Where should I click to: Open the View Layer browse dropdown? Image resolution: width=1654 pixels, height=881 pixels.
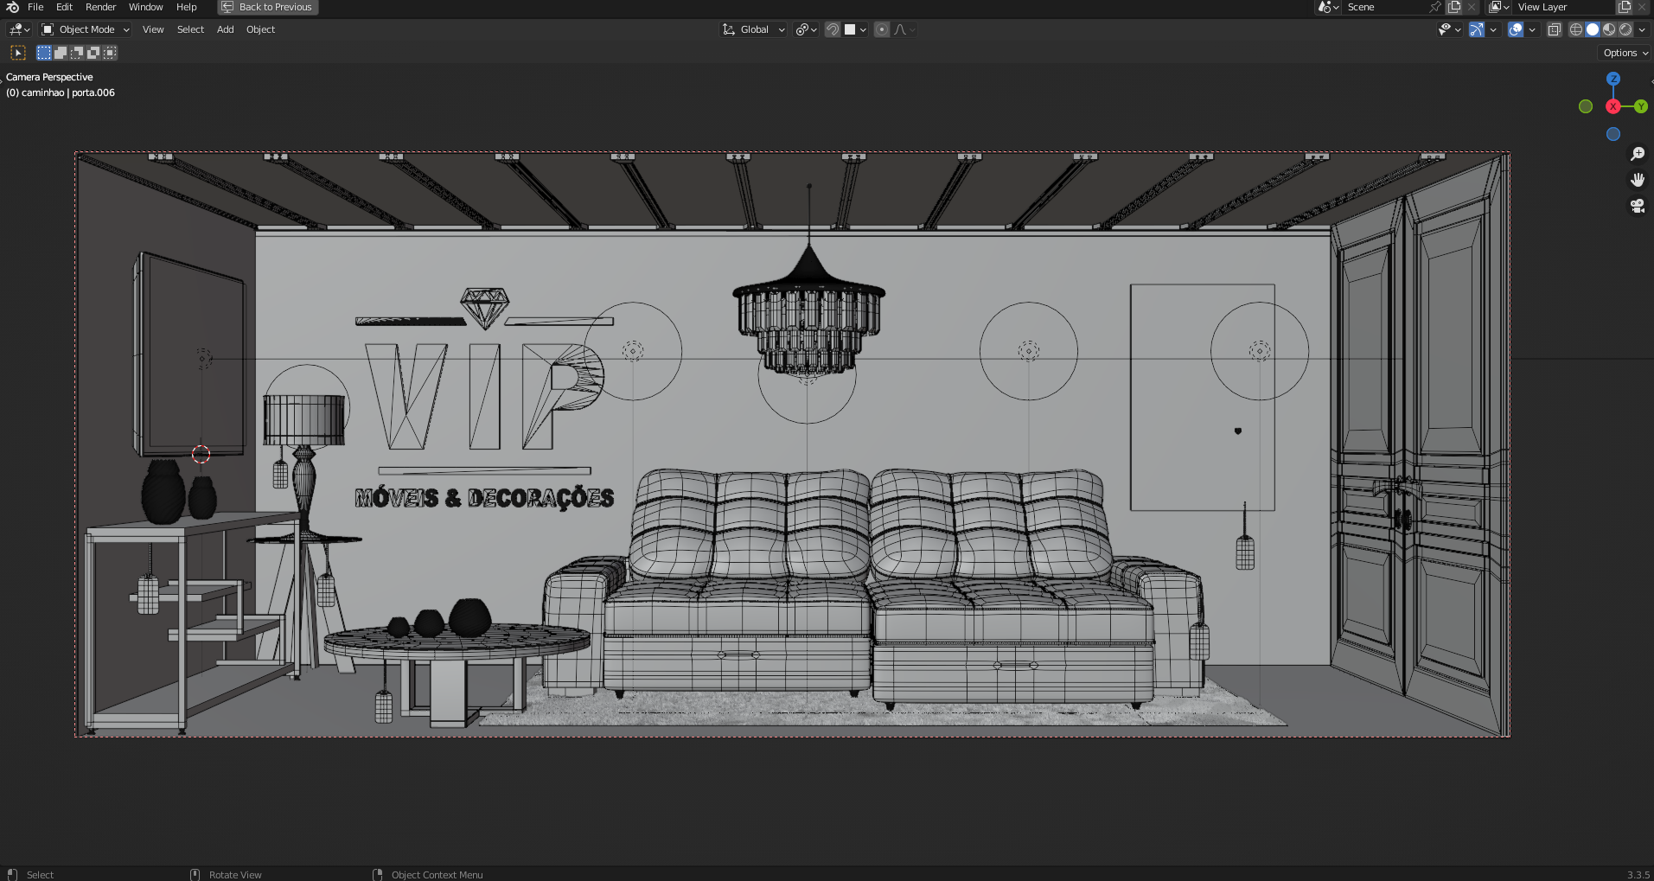pyautogui.click(x=1499, y=7)
